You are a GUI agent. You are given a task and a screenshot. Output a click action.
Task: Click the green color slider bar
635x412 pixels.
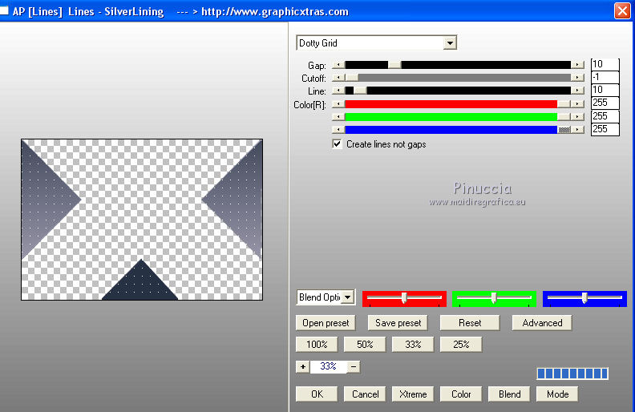pos(458,117)
